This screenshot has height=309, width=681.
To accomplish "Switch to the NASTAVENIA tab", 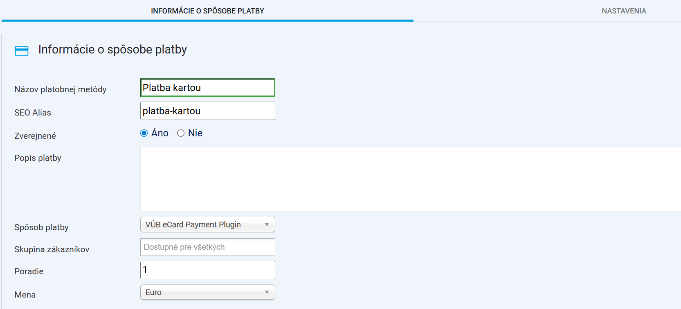I will tap(623, 11).
